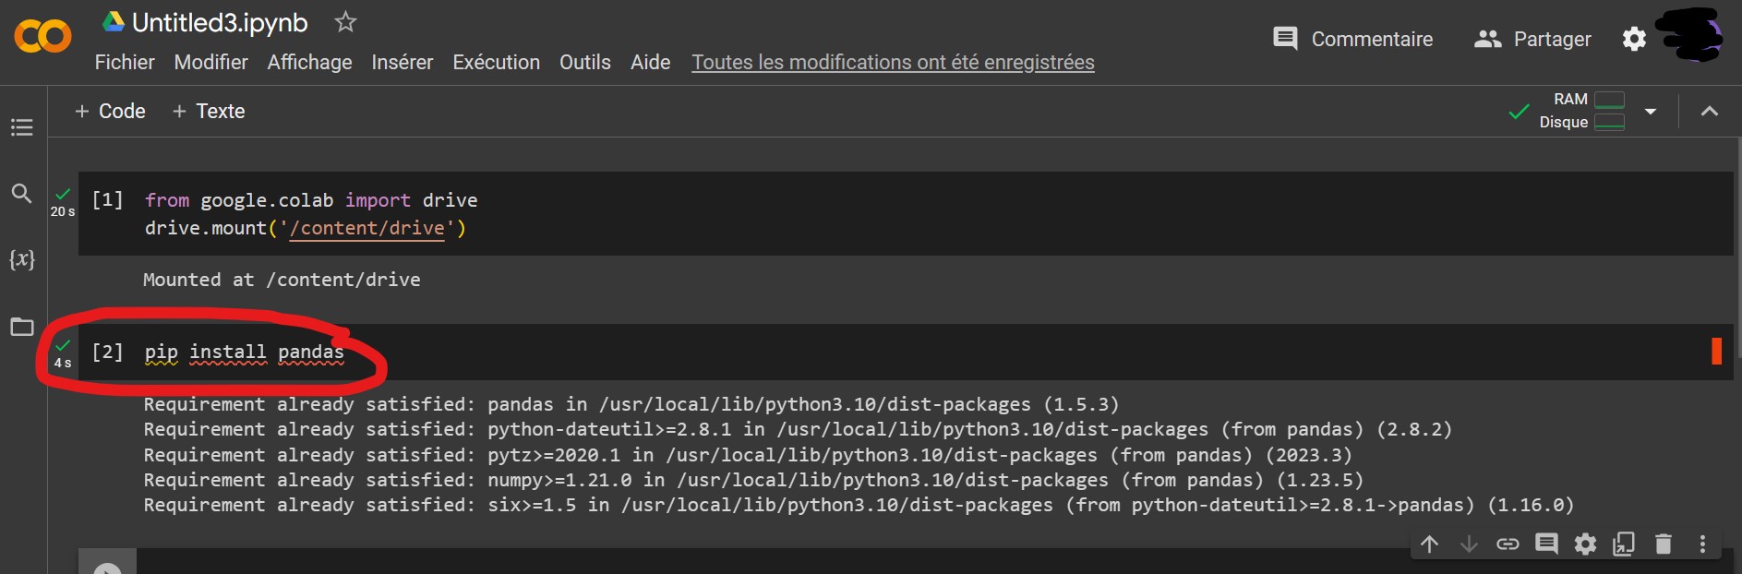Click the Commentaire button

click(1352, 39)
